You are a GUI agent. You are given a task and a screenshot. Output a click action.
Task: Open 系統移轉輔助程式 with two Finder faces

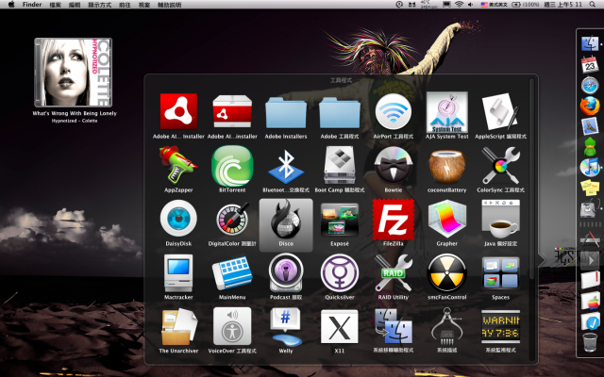(x=394, y=327)
